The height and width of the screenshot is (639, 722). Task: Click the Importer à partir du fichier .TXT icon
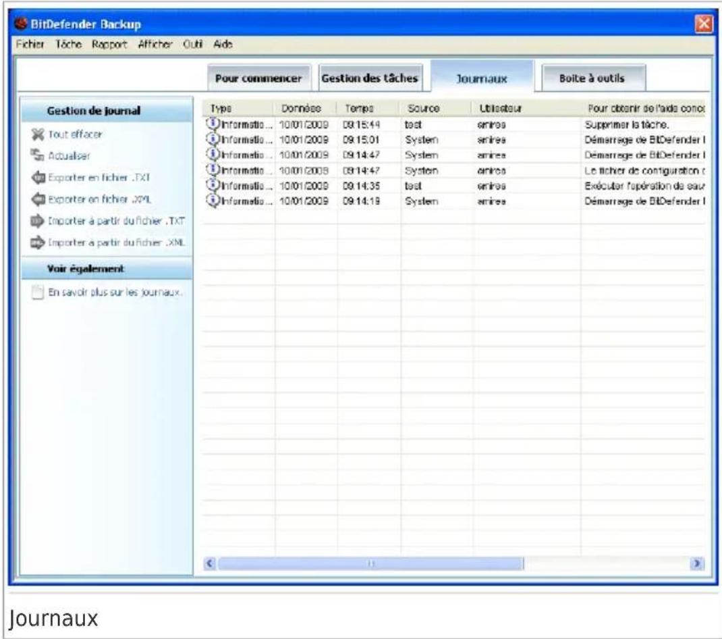[x=38, y=221]
